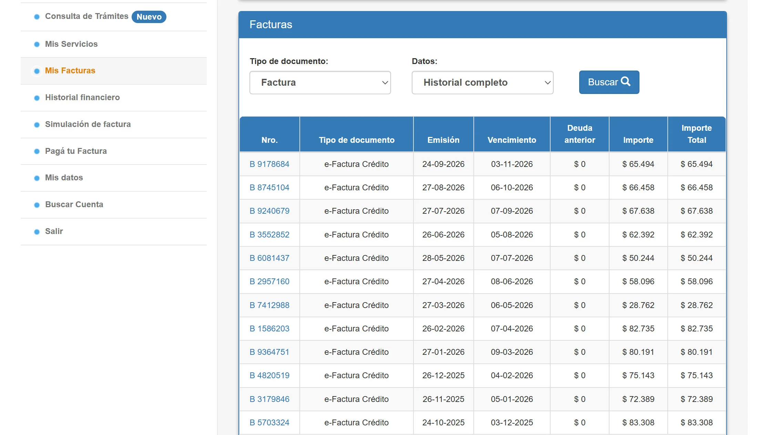Open invoice B 5703324
Image resolution: width=758 pixels, height=435 pixels.
click(x=269, y=423)
